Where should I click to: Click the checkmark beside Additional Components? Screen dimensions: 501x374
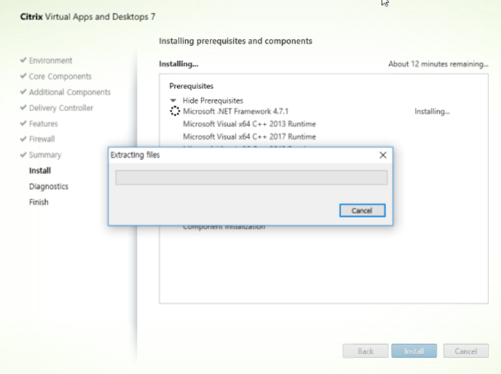point(23,92)
